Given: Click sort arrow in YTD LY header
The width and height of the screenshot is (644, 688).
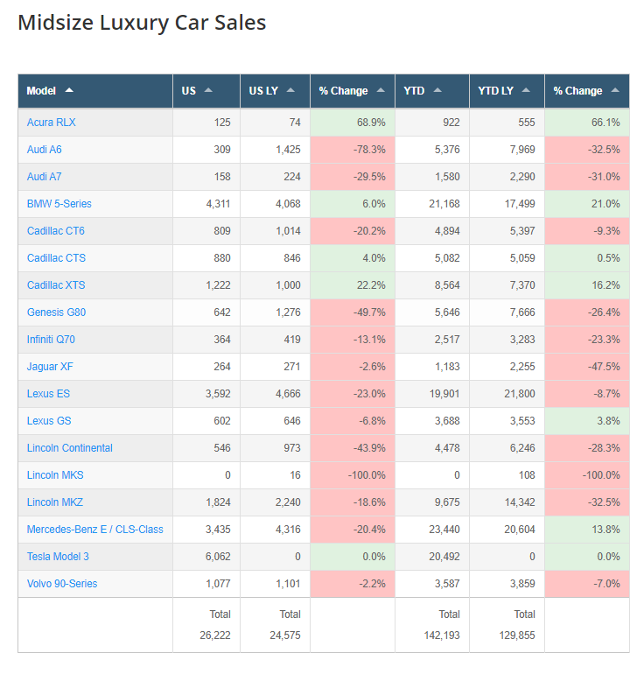Looking at the screenshot, I should pos(526,90).
